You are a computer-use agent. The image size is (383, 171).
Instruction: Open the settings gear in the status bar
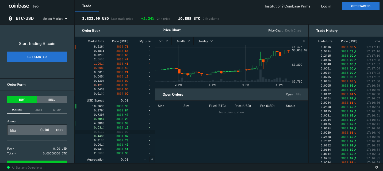pos(377,167)
